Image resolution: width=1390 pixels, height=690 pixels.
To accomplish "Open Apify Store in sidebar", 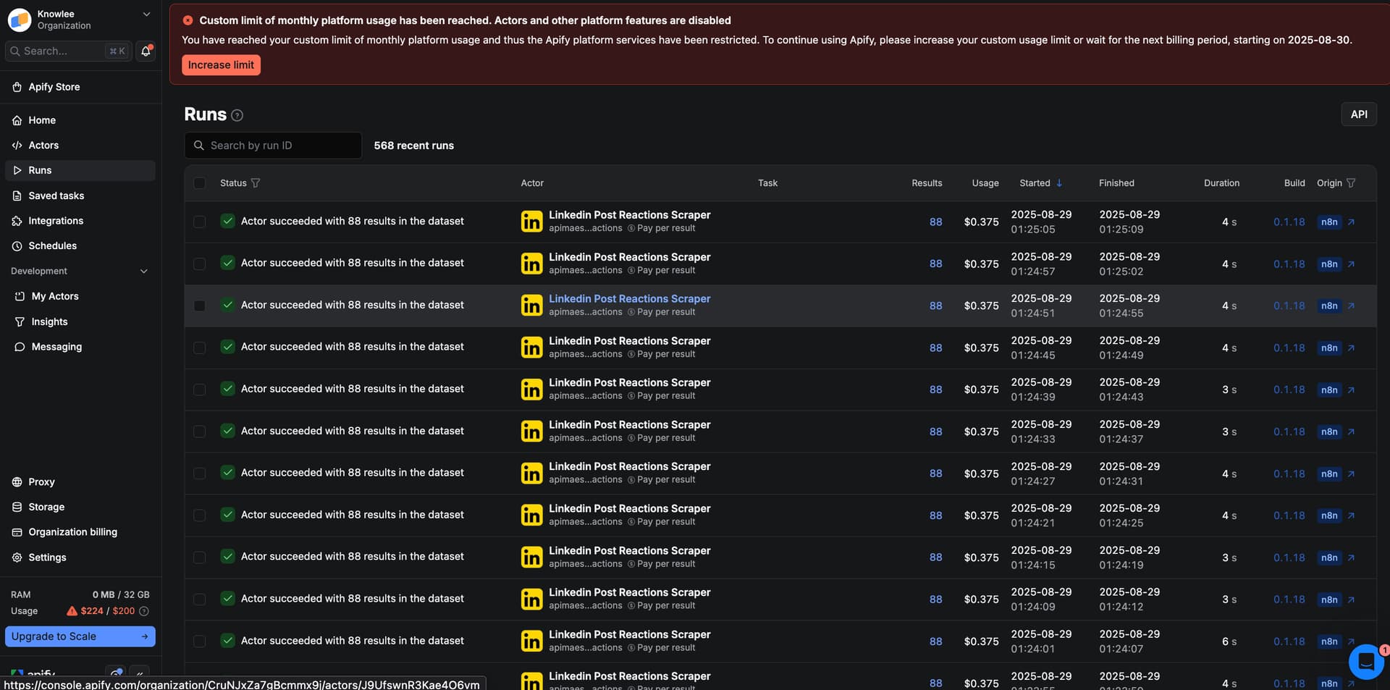I will click(80, 87).
